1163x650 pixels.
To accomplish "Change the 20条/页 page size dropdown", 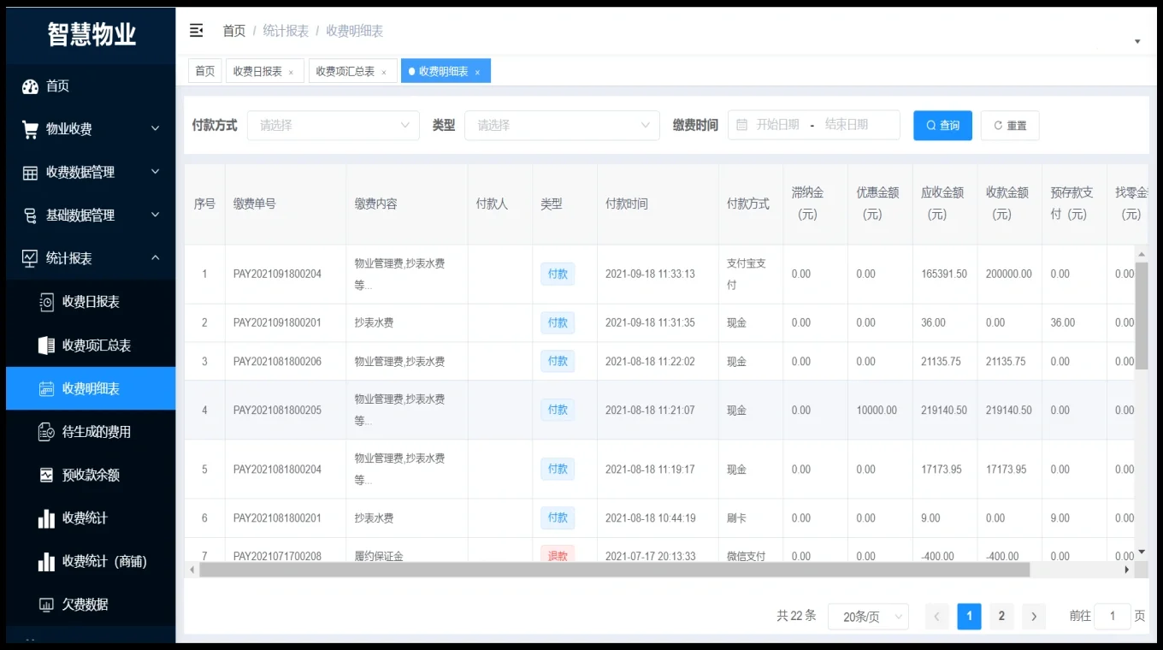I will point(867,617).
